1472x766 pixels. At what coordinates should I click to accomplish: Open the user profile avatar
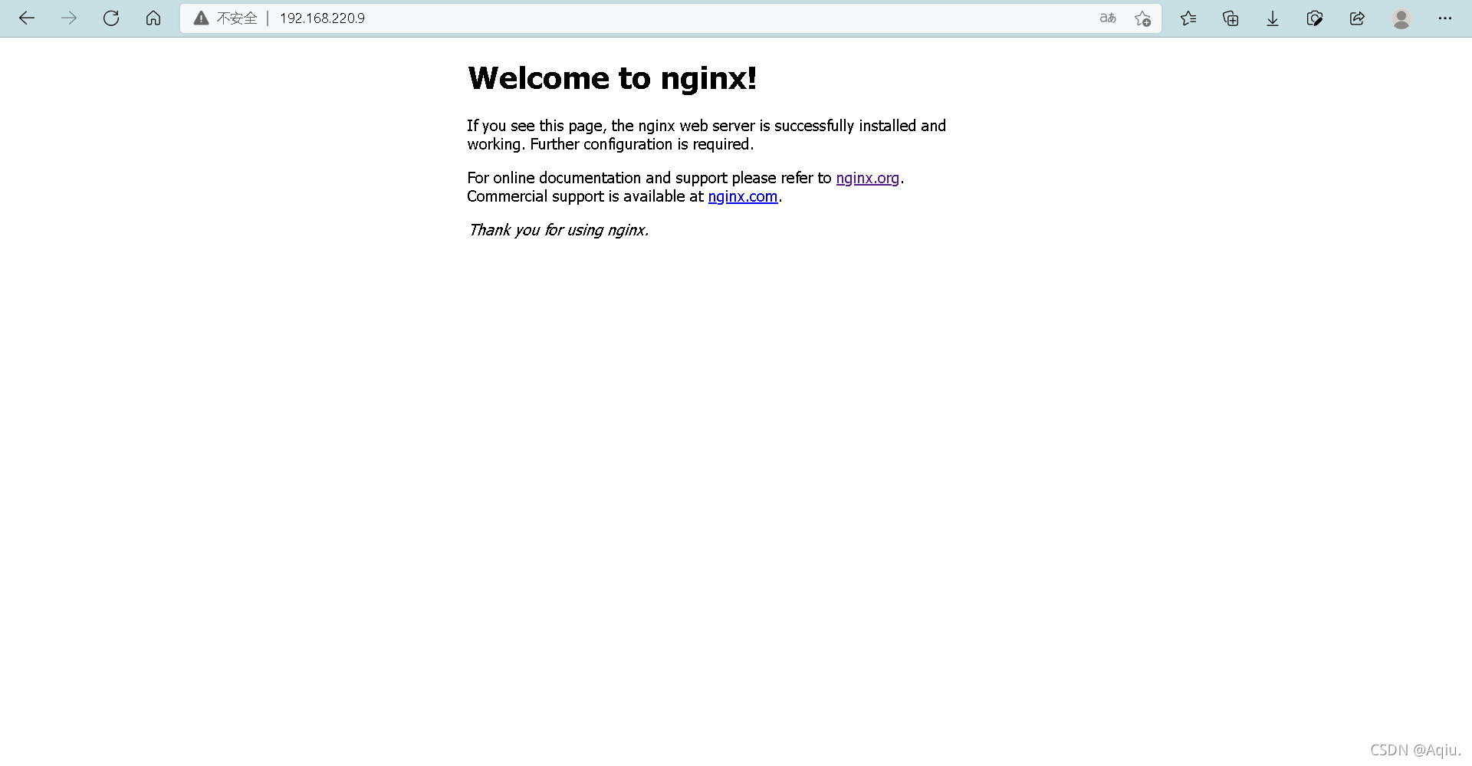1401,18
